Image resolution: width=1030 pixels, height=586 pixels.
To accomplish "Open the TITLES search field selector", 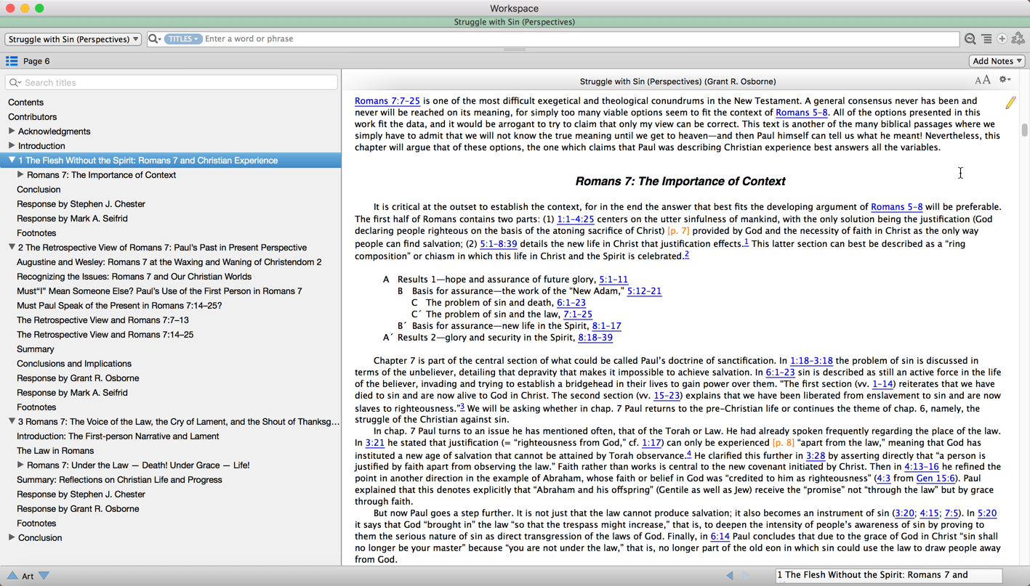I will (x=183, y=39).
